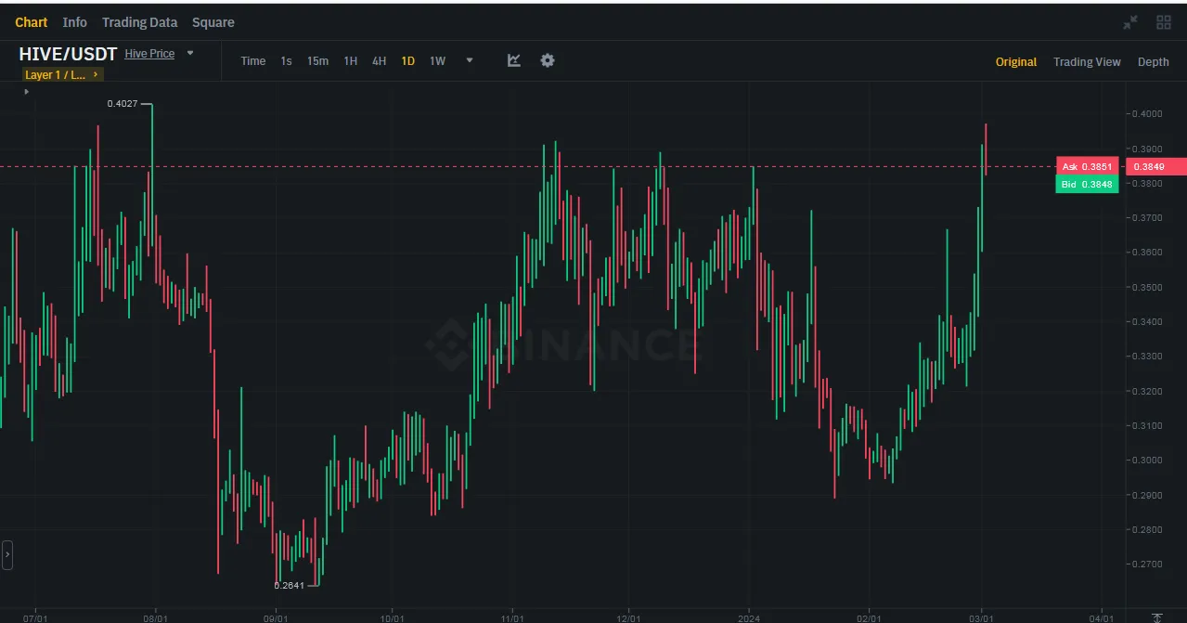This screenshot has width=1187, height=623.
Task: Click the 03/01 date axis label
Action: (982, 617)
